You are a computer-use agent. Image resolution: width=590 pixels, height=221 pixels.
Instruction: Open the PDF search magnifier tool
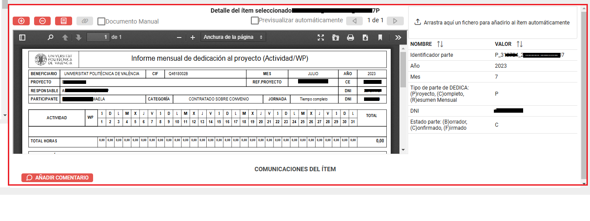pyautogui.click(x=50, y=38)
